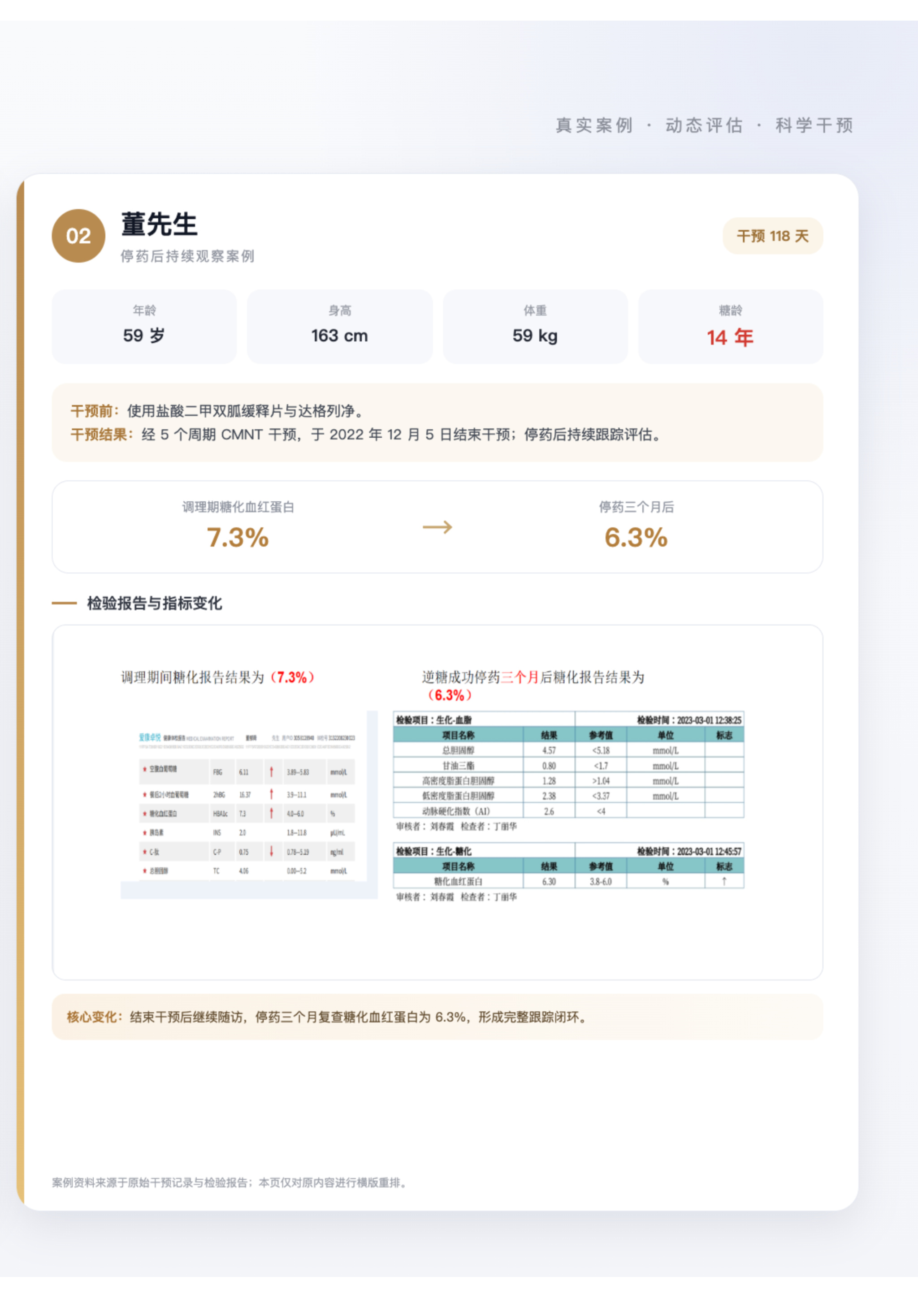Open the right 生化-血脂 report table image

click(568, 764)
